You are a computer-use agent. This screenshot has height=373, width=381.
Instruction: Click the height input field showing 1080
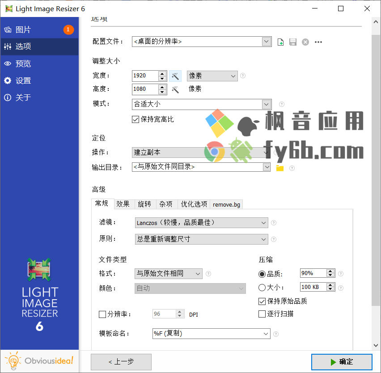(145, 89)
